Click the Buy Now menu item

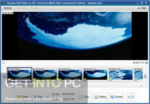21,8
